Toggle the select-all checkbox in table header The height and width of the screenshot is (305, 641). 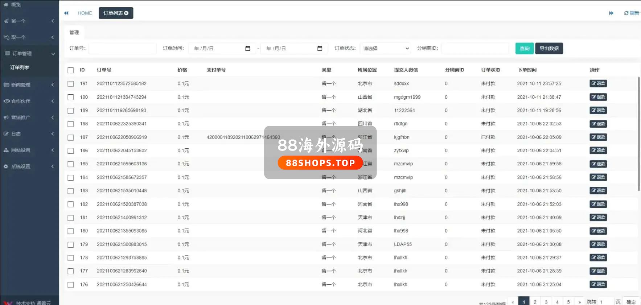pyautogui.click(x=71, y=70)
